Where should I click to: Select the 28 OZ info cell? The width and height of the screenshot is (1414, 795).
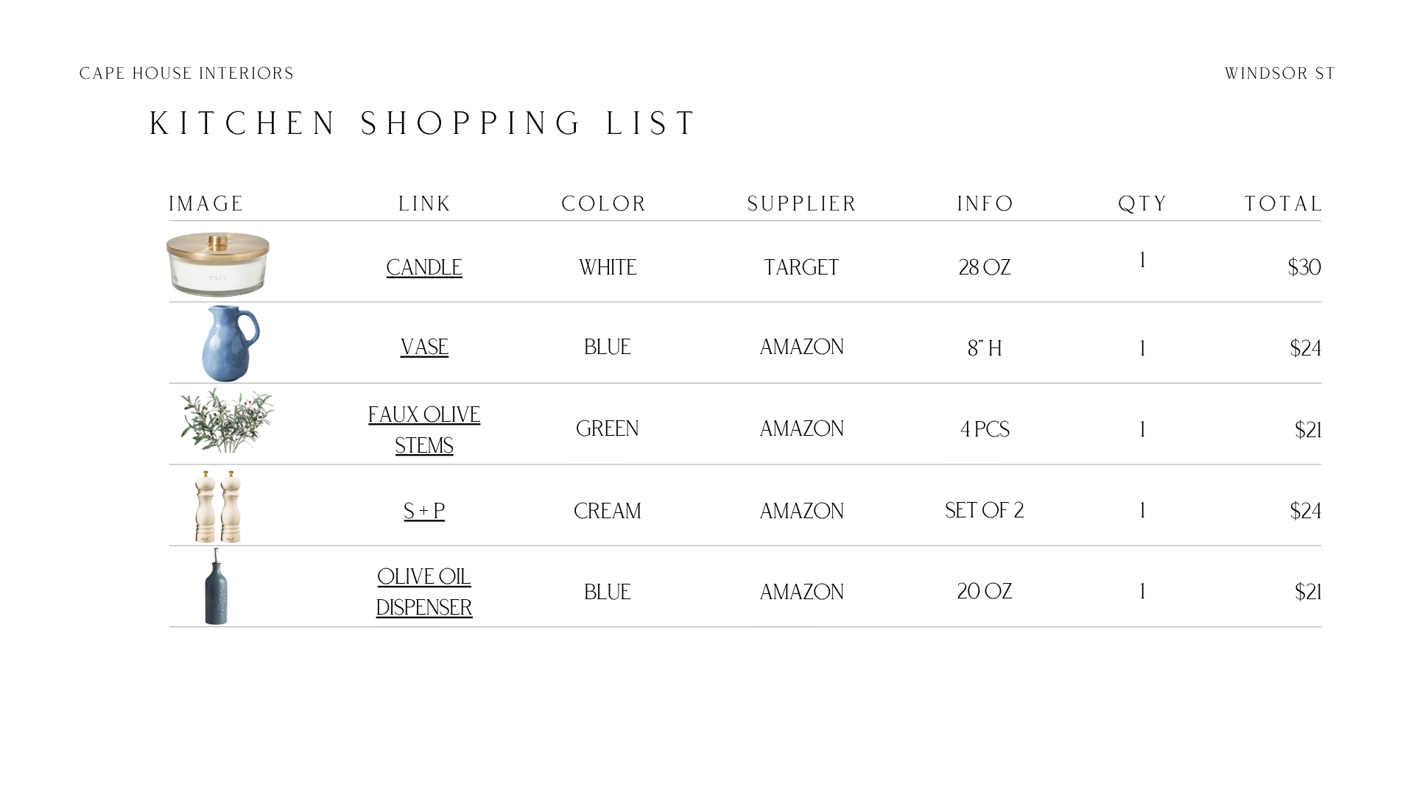pos(985,267)
